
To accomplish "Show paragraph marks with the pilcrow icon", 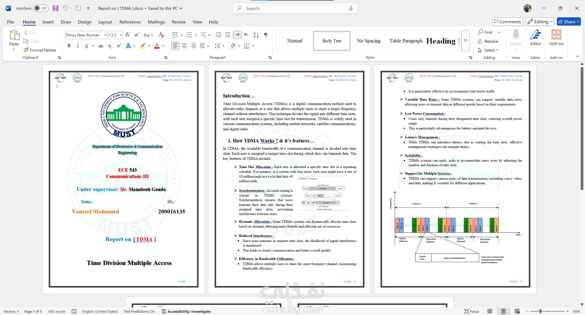I will (x=266, y=35).
